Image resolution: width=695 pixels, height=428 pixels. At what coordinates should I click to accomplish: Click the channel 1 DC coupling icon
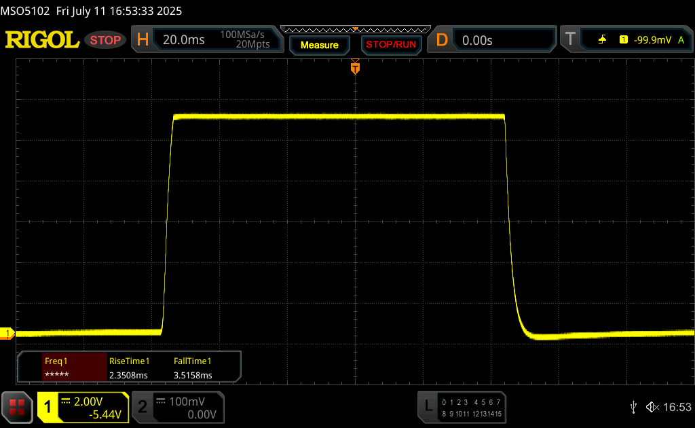[x=66, y=402]
